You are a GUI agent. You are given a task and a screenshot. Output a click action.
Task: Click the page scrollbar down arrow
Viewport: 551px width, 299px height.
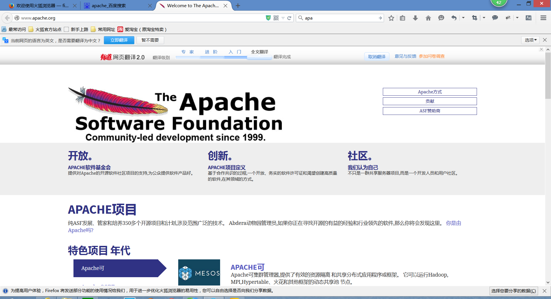[548, 282]
